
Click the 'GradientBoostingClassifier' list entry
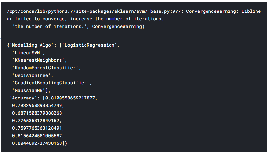click(x=51, y=83)
